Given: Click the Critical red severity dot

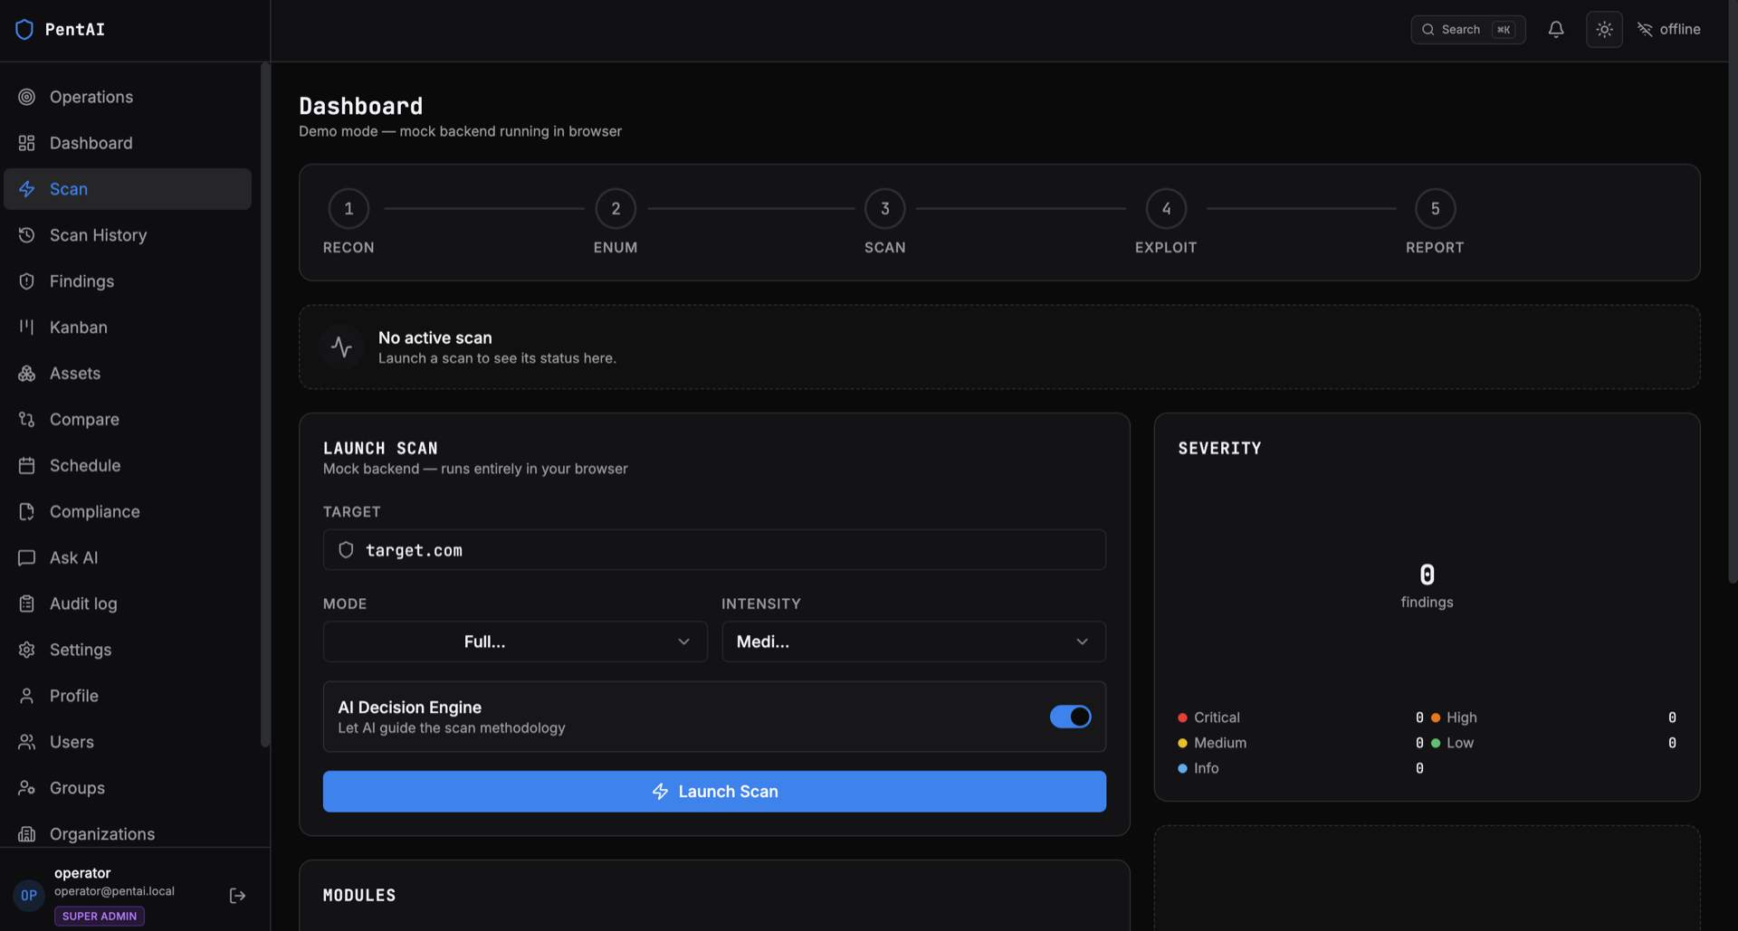Looking at the screenshot, I should coord(1182,717).
